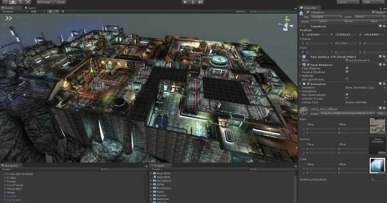
Task: Toggle the Local handle rotation button
Action: coord(59,2)
